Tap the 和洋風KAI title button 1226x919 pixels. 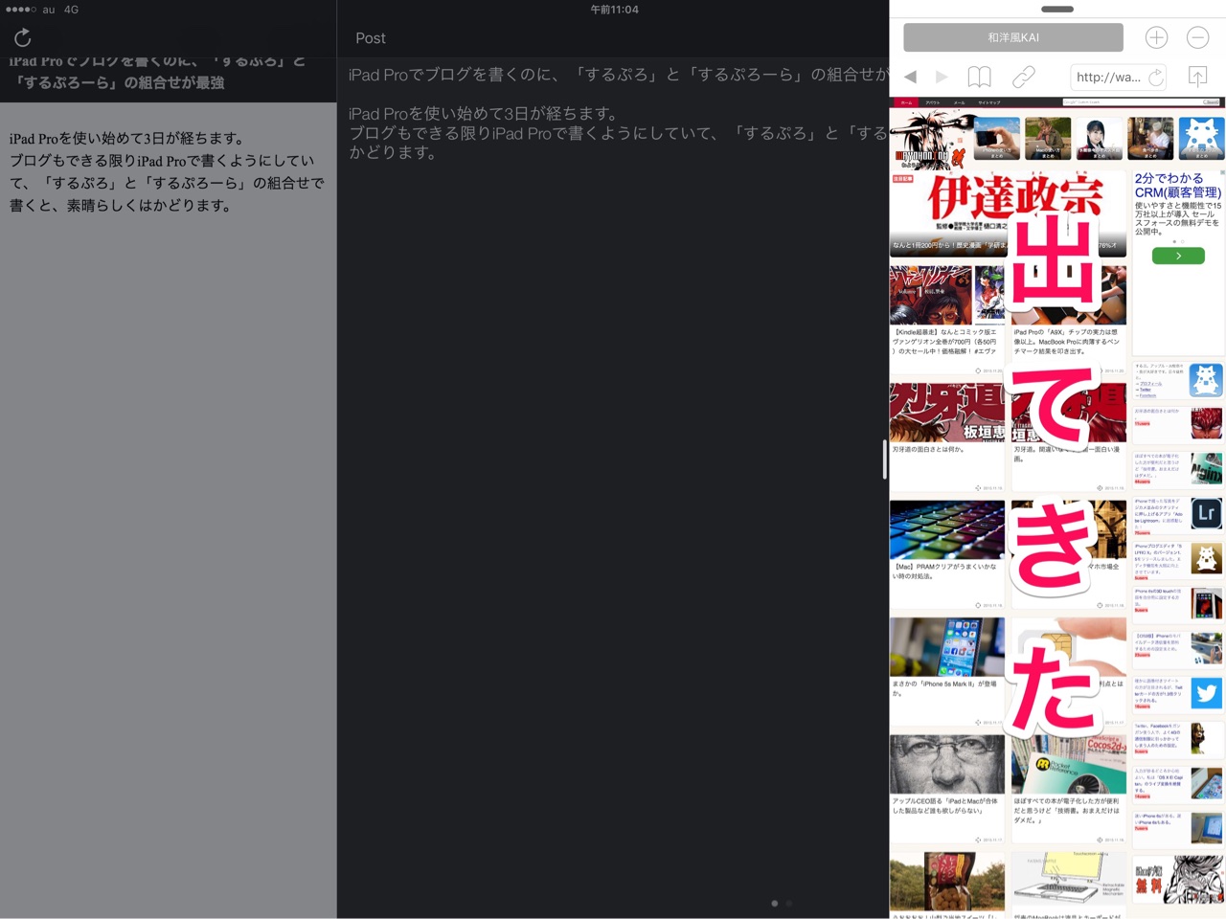(x=1013, y=37)
